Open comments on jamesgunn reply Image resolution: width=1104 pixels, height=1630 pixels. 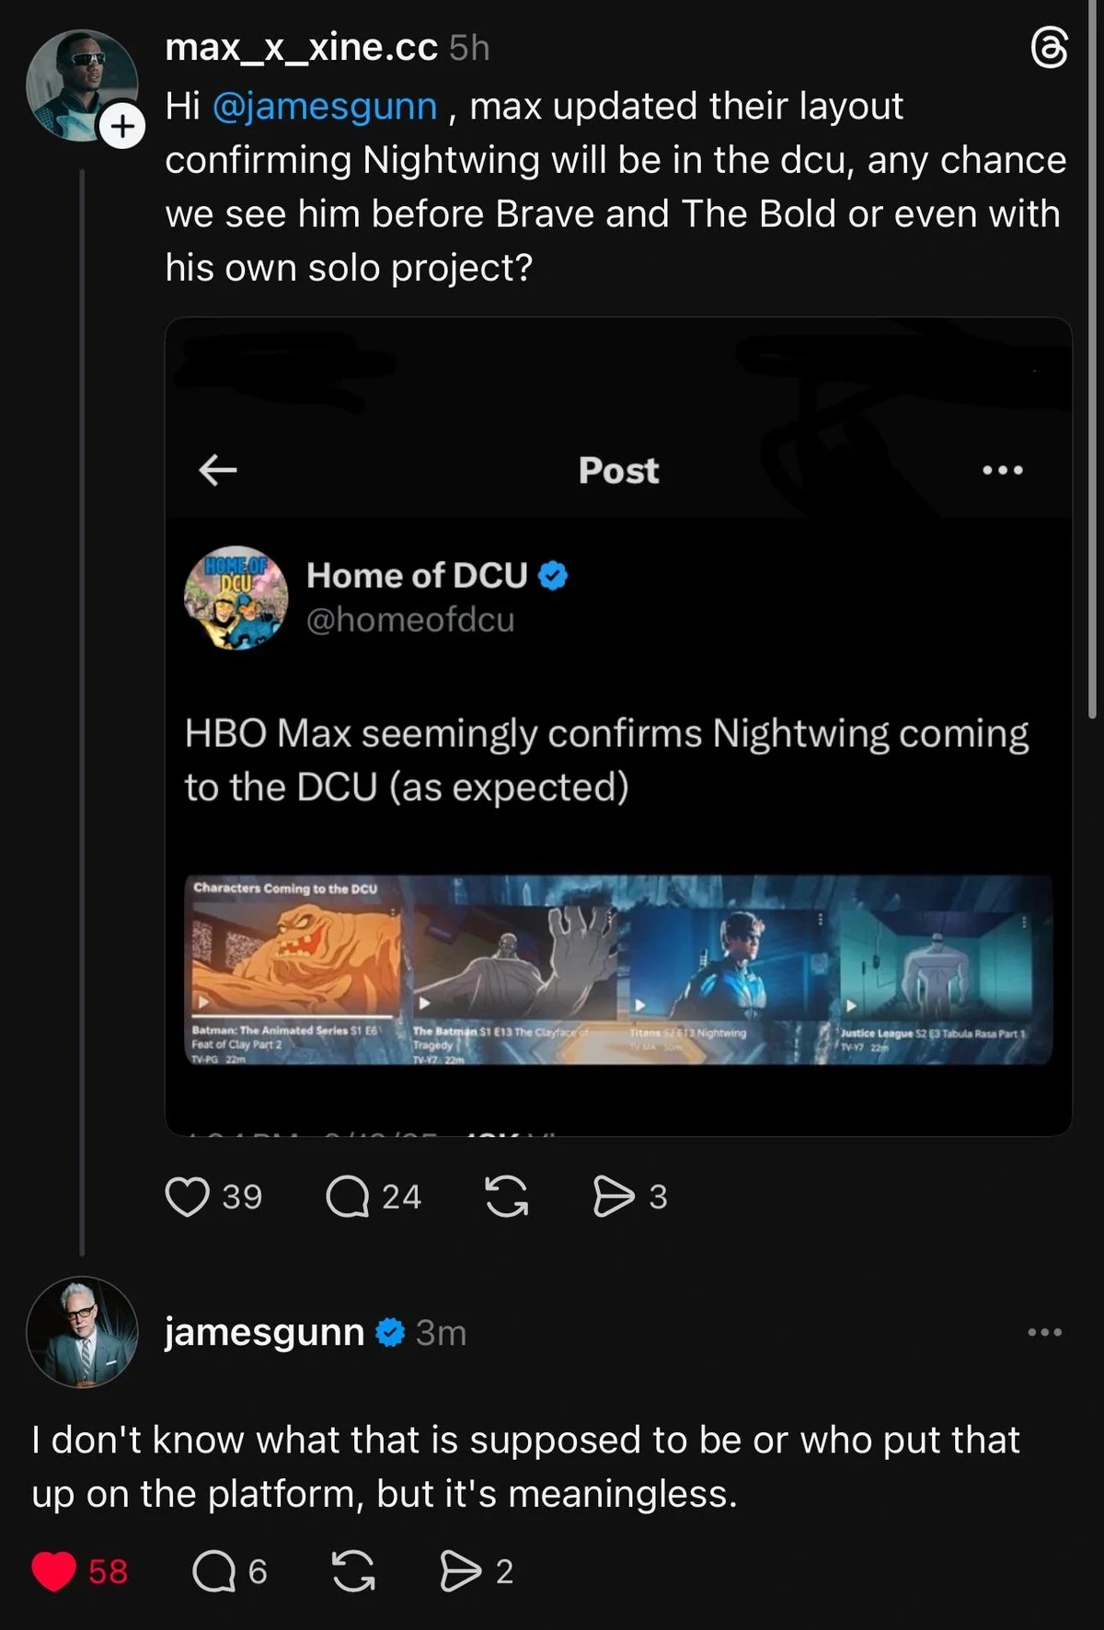tap(214, 1571)
